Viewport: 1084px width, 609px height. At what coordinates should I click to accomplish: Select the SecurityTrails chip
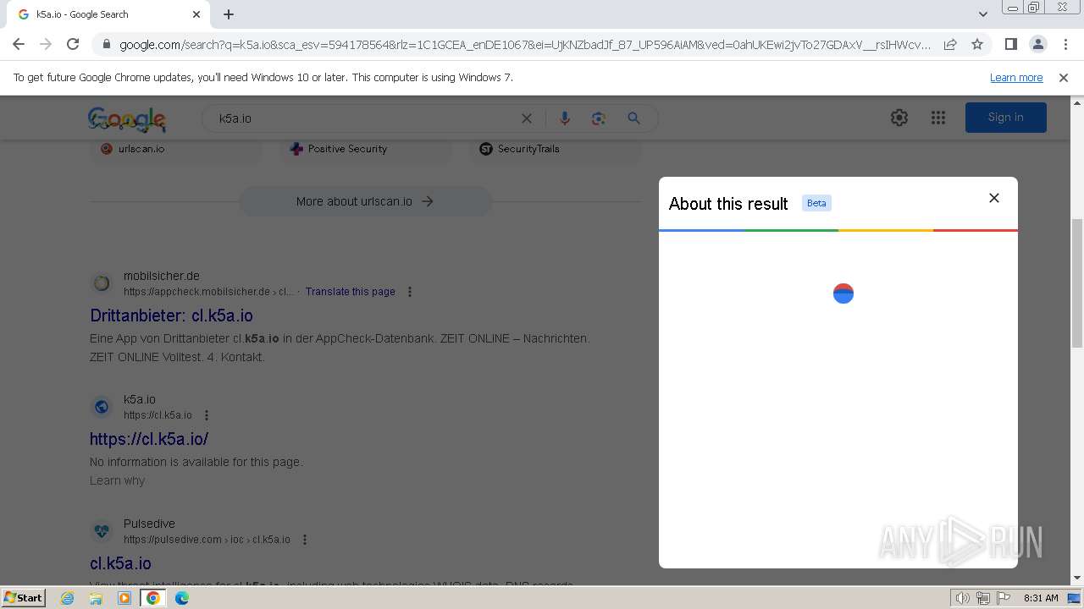point(556,150)
